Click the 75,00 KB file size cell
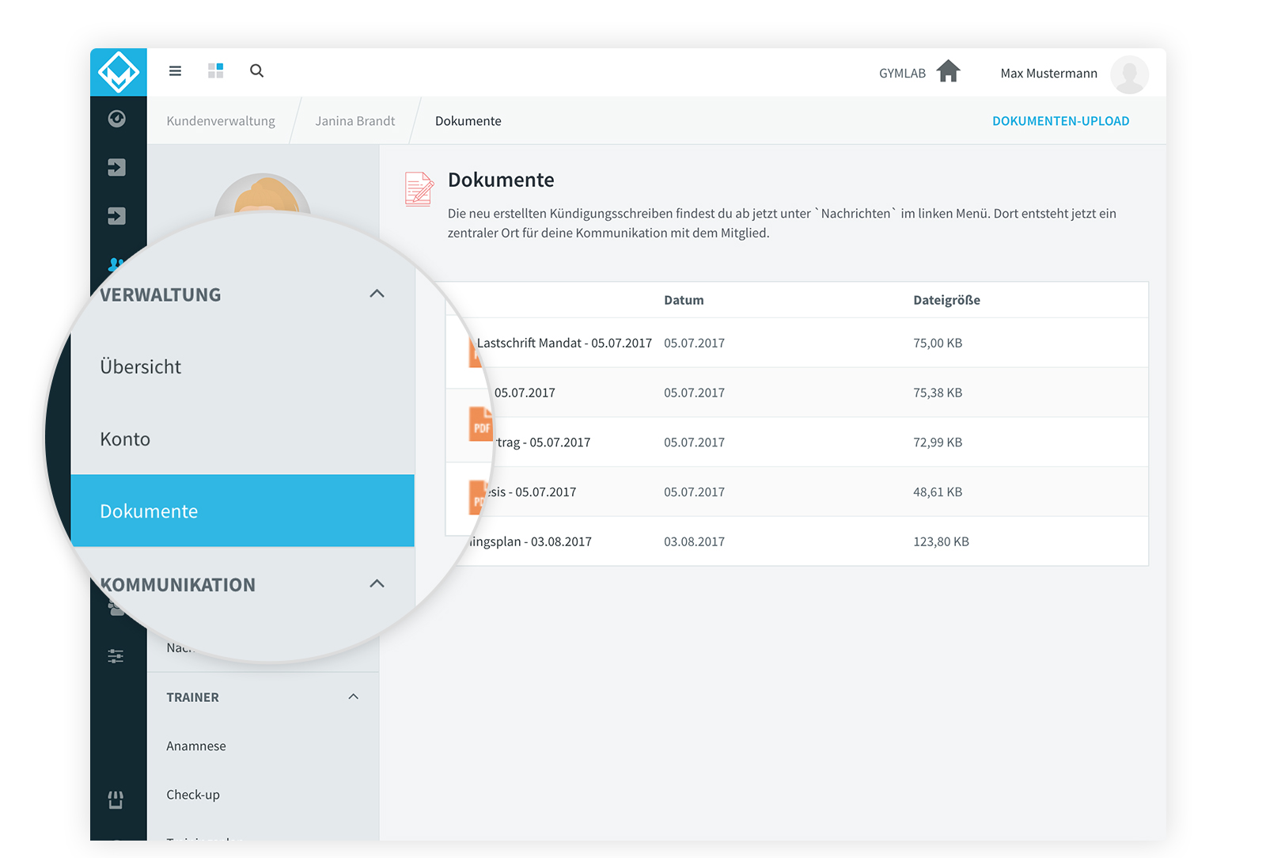The width and height of the screenshot is (1266, 858). coord(938,343)
